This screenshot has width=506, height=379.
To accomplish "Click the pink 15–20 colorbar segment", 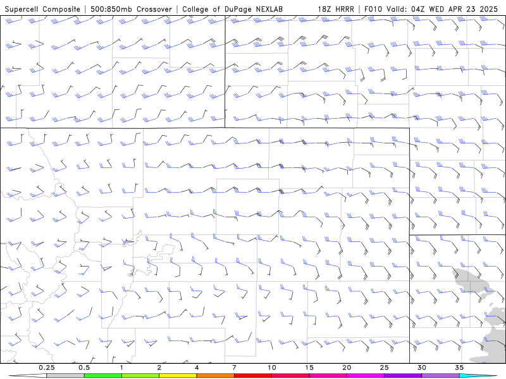I will click(x=328, y=376).
